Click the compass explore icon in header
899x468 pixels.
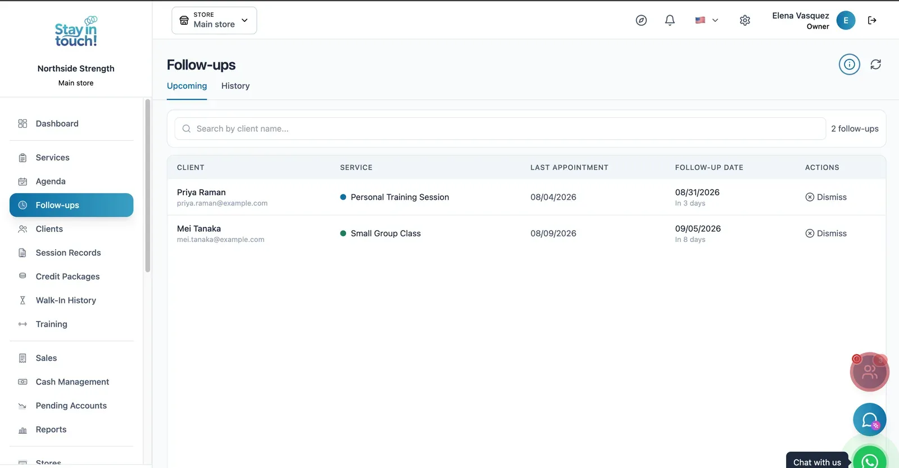[641, 20]
